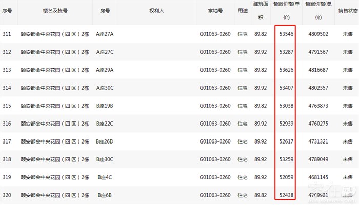Select sequence number 318

[x=7, y=159]
